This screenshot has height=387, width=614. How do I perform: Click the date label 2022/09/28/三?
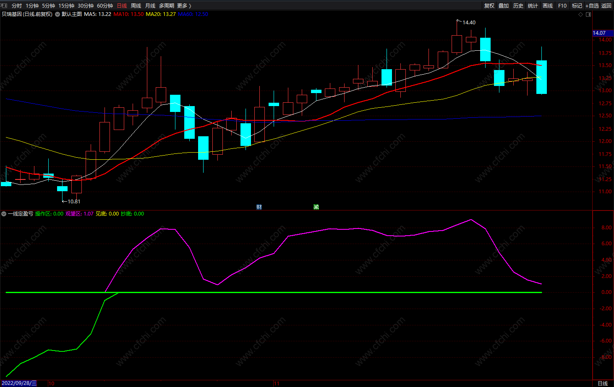(19, 383)
